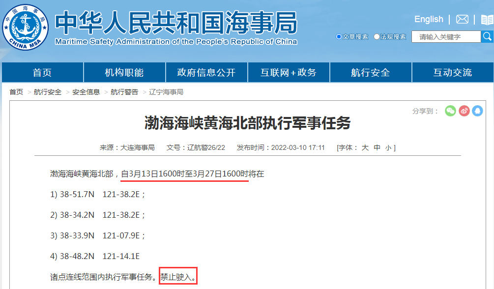Click the QQ share icon
Viewport: 494px width, 289px height.
pyautogui.click(x=477, y=111)
